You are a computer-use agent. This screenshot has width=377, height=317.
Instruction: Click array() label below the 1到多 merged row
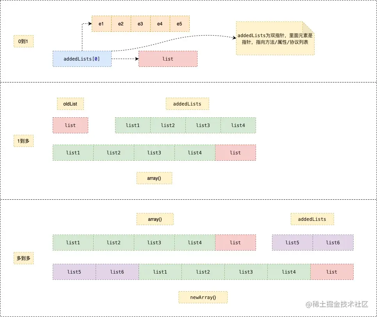[x=154, y=178]
